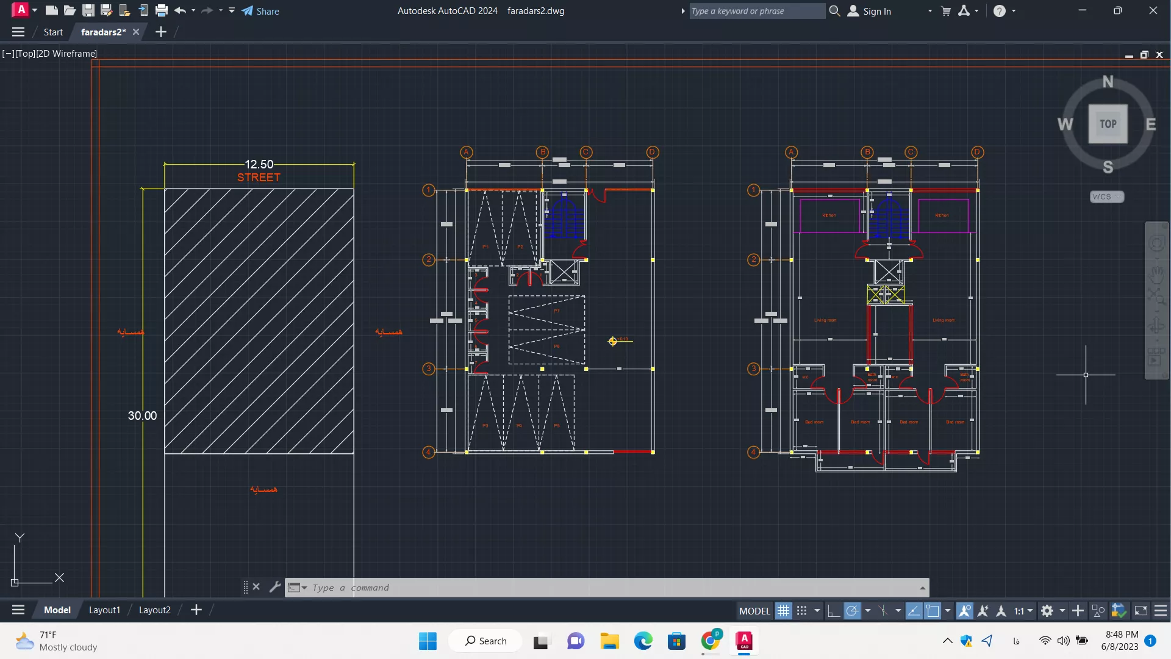1171x659 pixels.
Task: Toggle drawing grid display
Action: [x=784, y=611]
